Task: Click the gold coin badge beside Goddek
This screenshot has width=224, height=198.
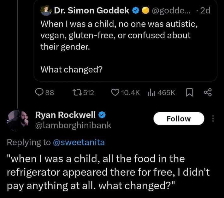Action: [x=145, y=10]
